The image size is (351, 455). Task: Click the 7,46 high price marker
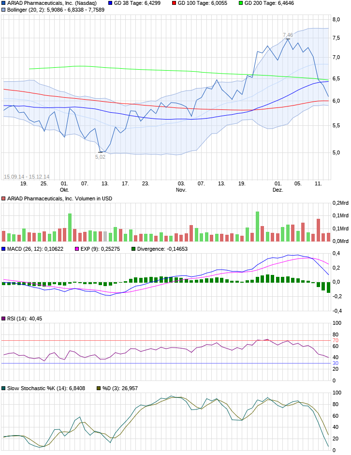coord(288,35)
